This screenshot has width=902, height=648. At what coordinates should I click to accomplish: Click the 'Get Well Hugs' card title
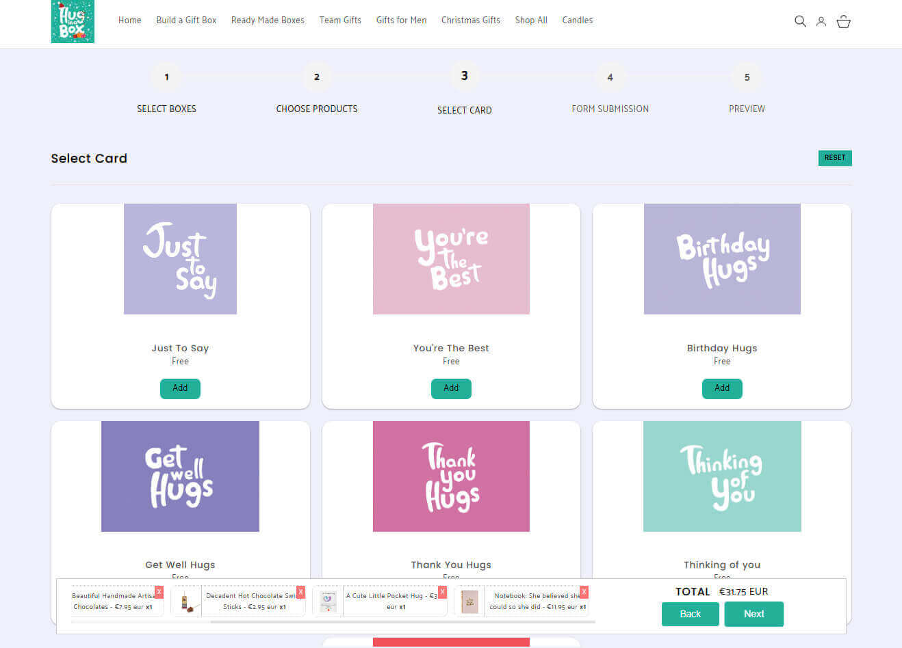click(x=180, y=565)
